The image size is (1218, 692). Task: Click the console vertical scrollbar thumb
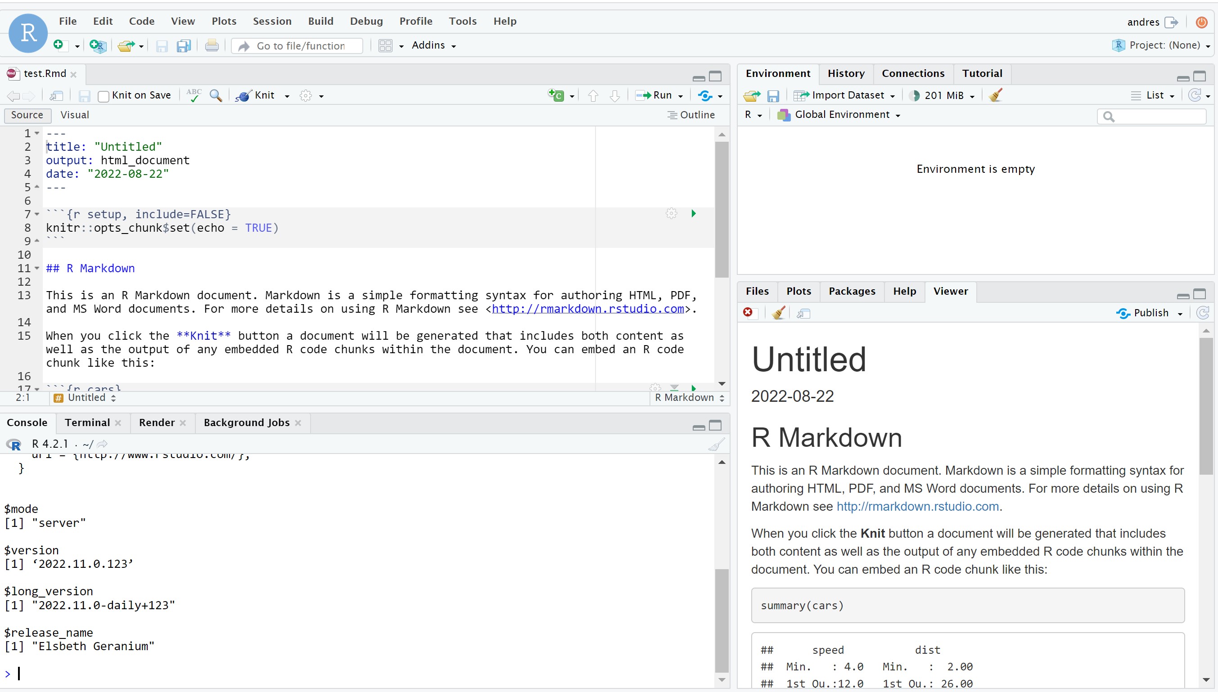point(722,620)
